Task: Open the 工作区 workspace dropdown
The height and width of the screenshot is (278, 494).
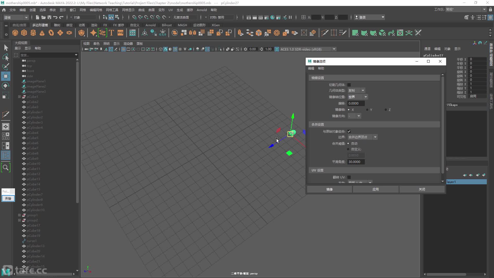Action: (x=466, y=10)
